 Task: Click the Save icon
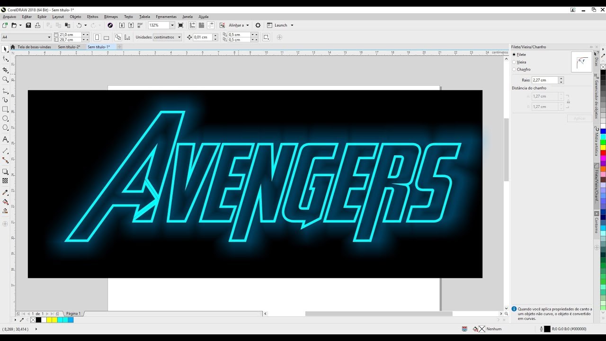pos(28,25)
